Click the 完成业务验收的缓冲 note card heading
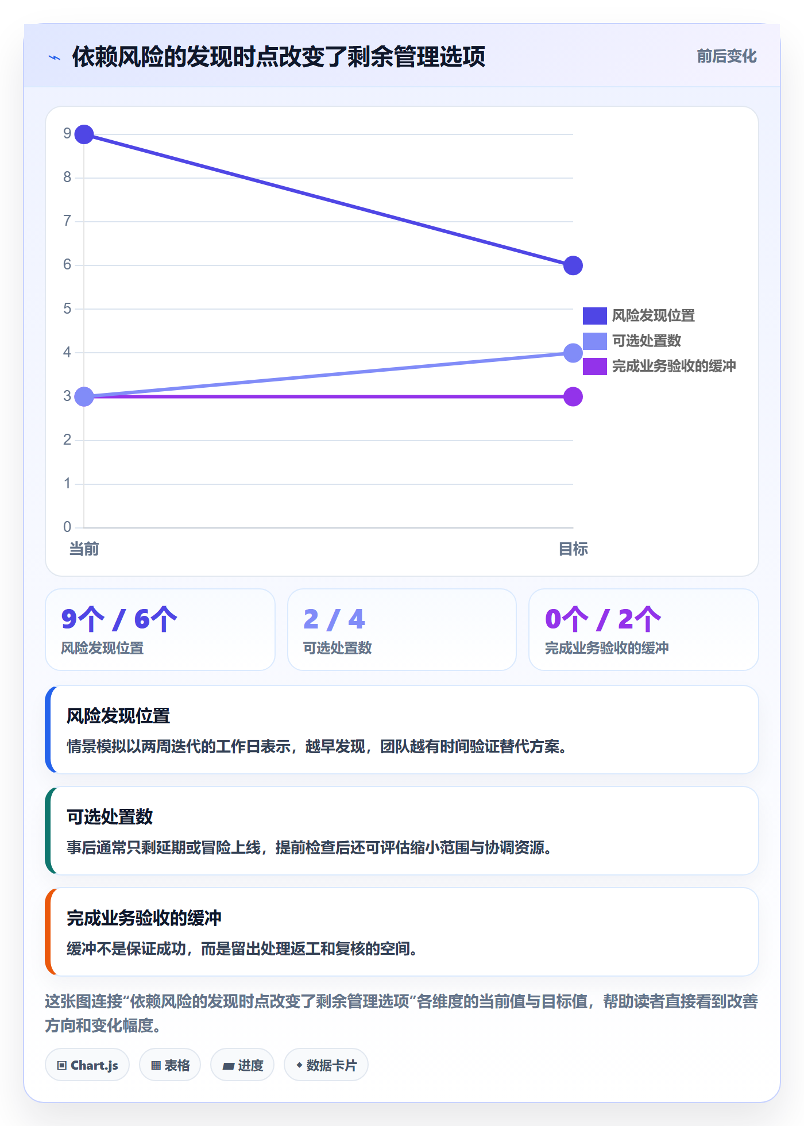804x1126 pixels. coord(144,918)
